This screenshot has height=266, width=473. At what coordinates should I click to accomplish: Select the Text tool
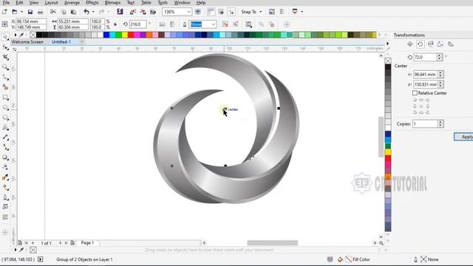pyautogui.click(x=5, y=128)
